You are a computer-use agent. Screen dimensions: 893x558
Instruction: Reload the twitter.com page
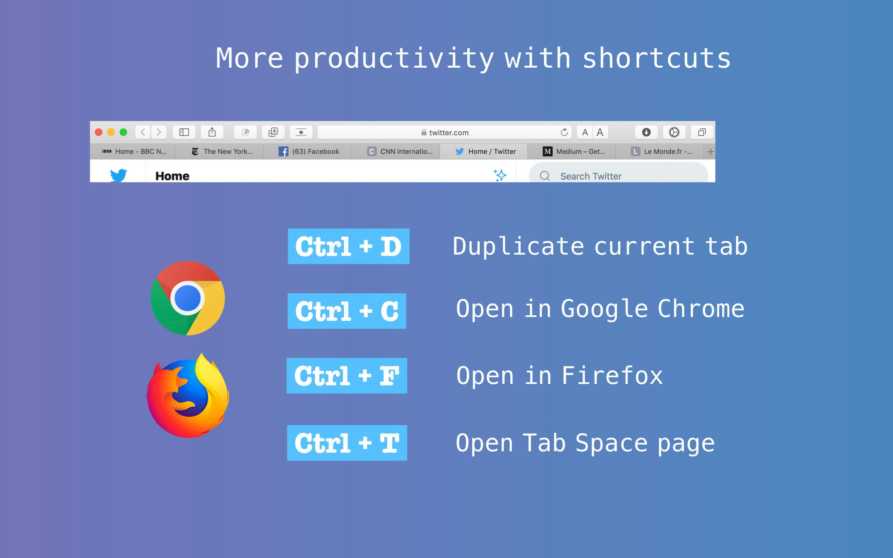[564, 132]
